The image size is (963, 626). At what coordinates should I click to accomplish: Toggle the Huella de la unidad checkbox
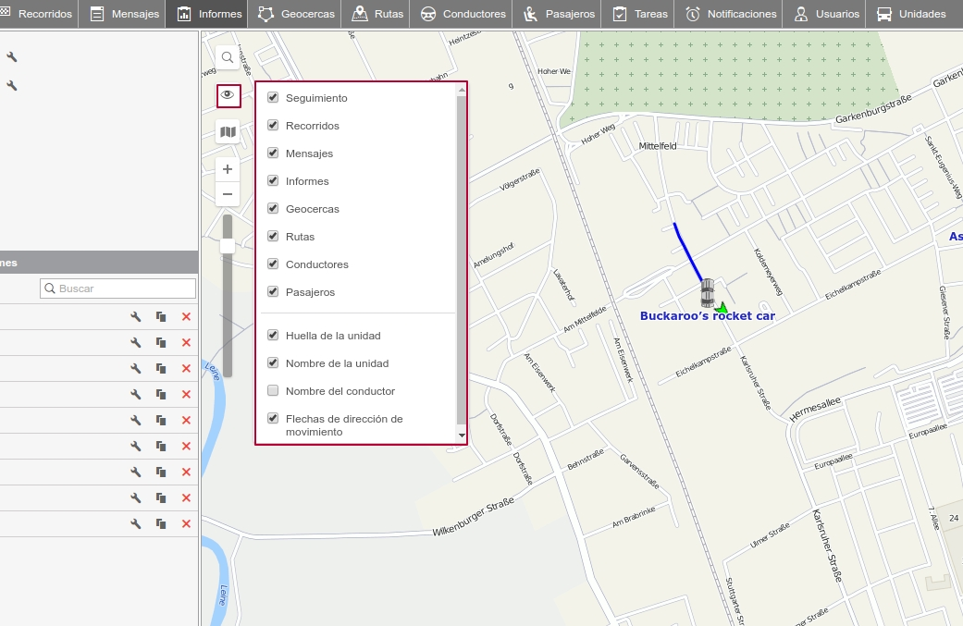click(273, 335)
